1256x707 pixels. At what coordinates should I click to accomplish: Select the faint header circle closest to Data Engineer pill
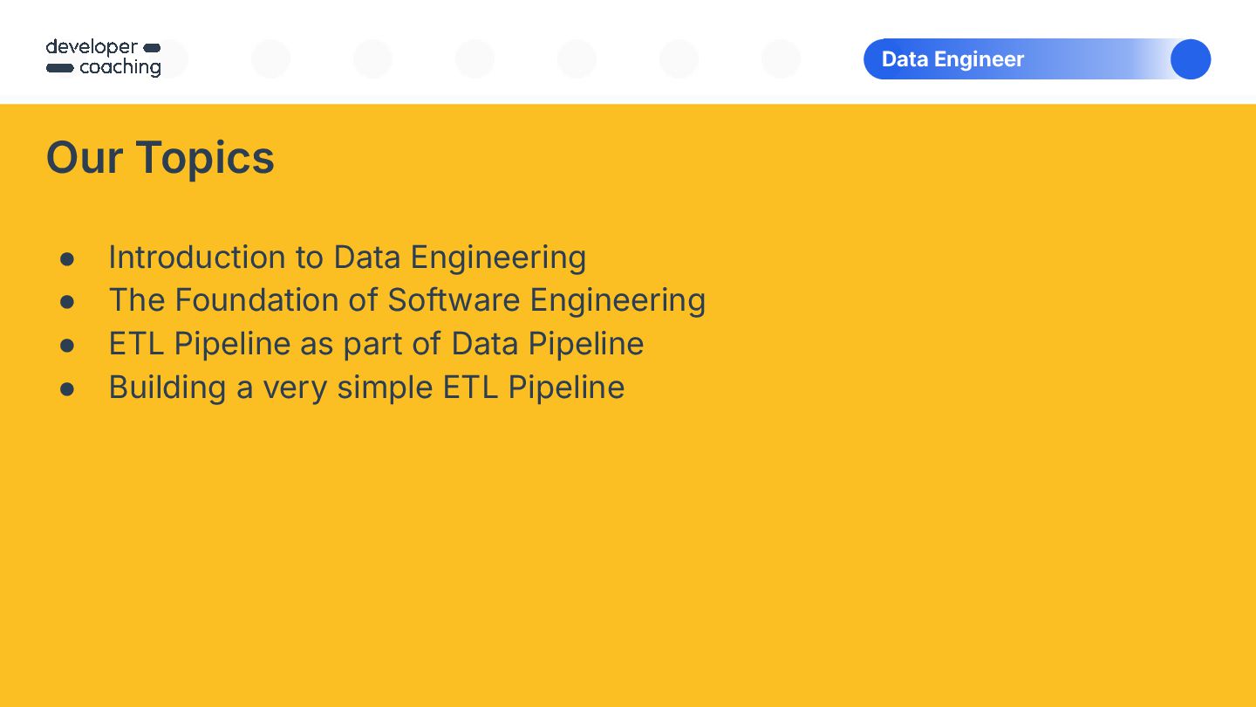(x=781, y=59)
